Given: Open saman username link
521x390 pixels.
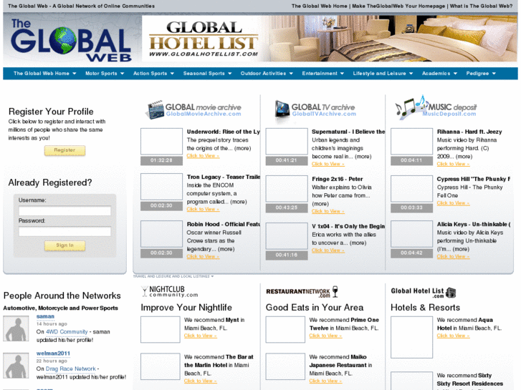Looking at the screenshot, I should 45,316.
